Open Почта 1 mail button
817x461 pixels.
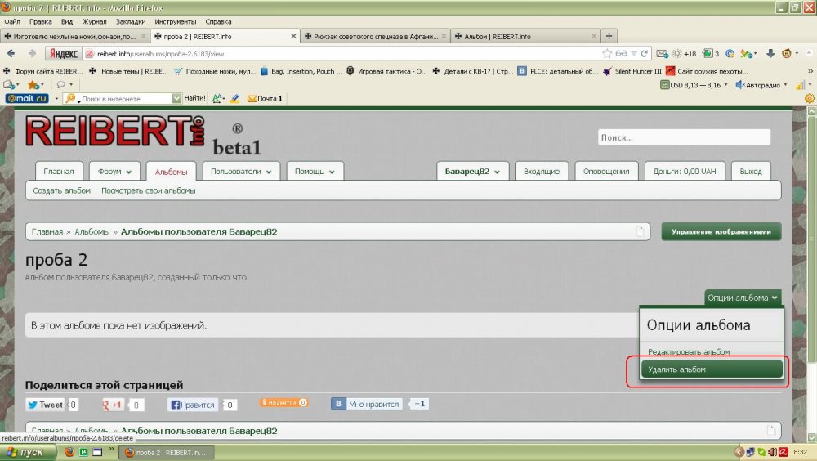tap(265, 98)
